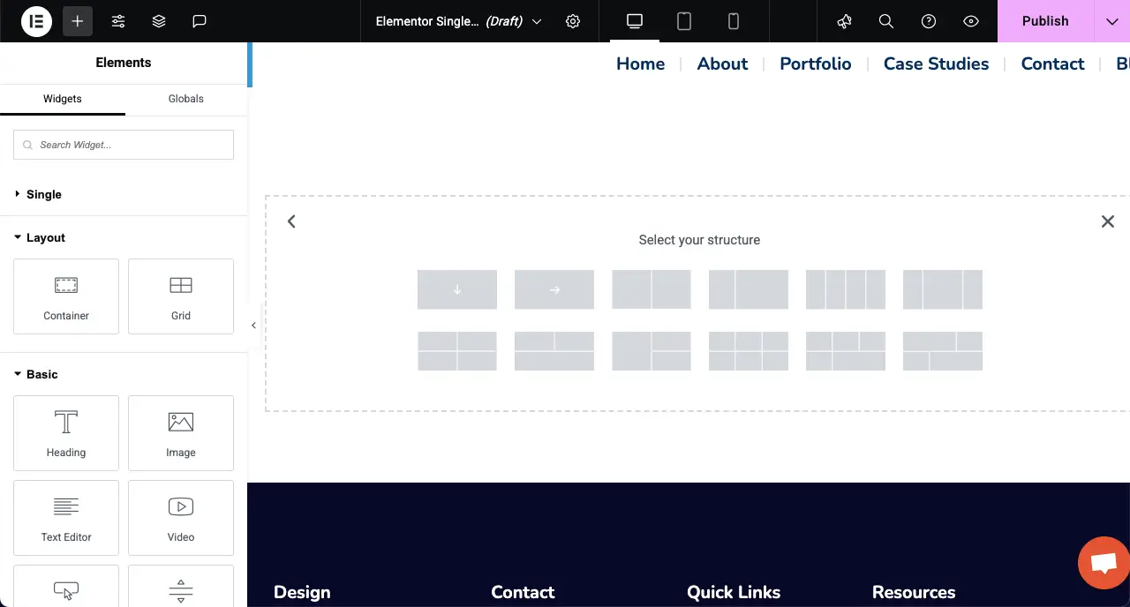Choose the narrow-wide-narrow three column structure

click(943, 289)
